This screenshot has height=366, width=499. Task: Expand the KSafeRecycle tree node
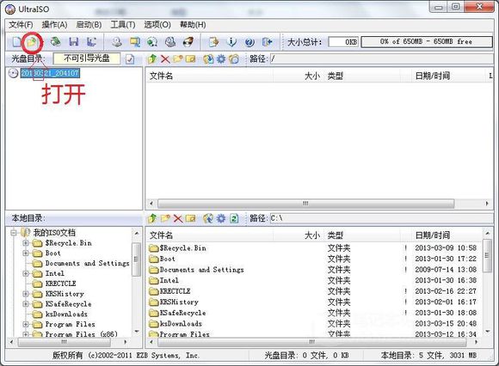pyautogui.click(x=26, y=304)
